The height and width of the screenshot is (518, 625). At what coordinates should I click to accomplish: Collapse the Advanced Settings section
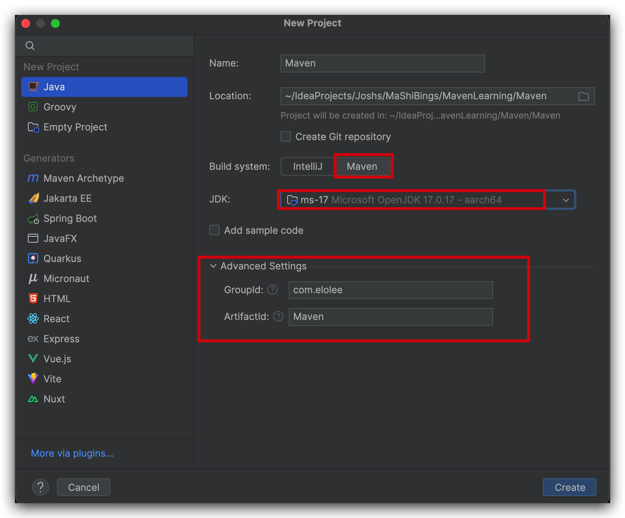213,266
